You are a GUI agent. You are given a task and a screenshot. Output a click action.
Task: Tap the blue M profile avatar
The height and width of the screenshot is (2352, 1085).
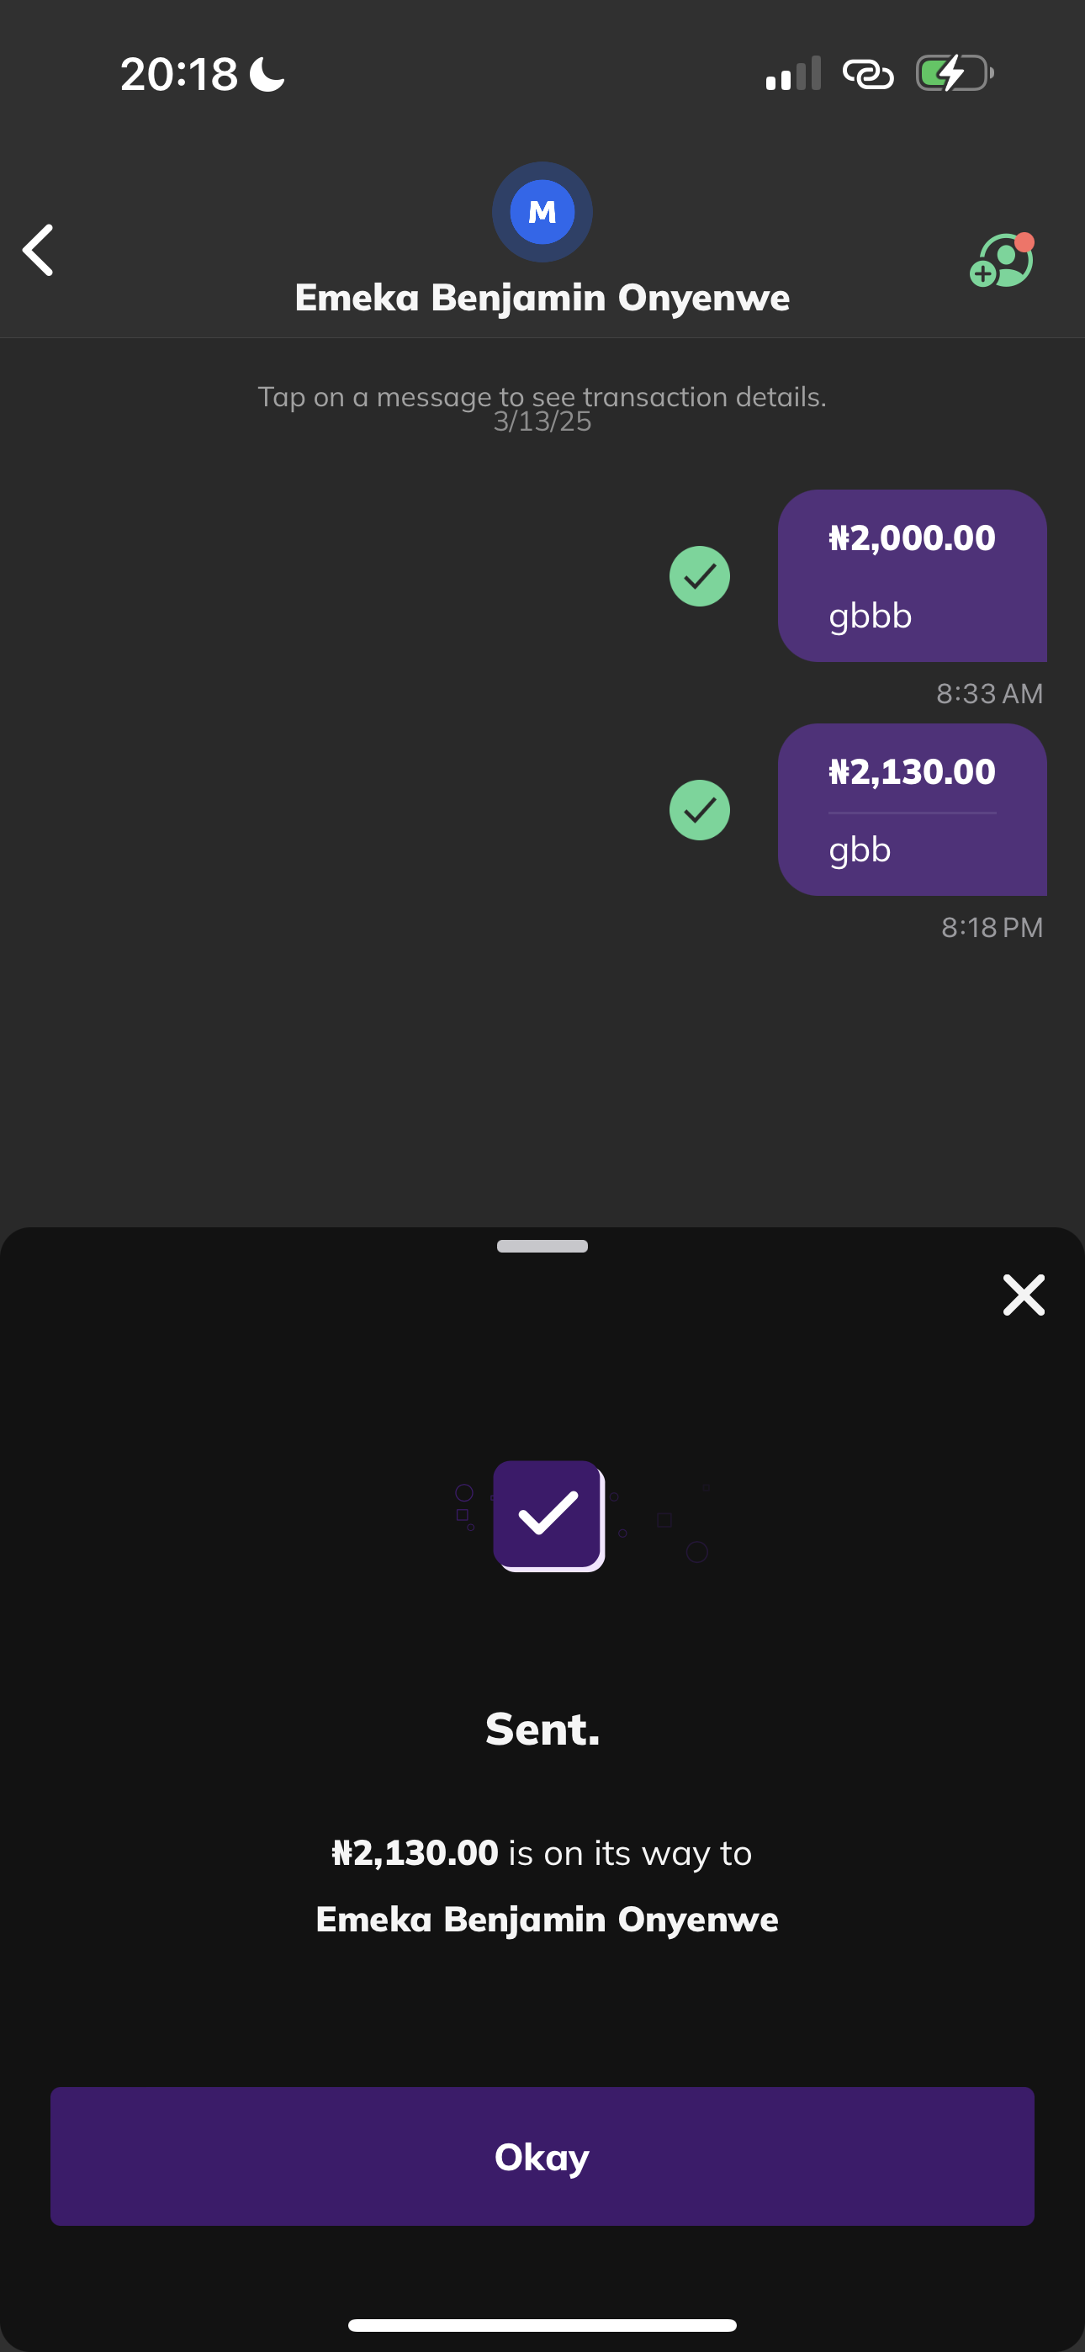point(542,212)
